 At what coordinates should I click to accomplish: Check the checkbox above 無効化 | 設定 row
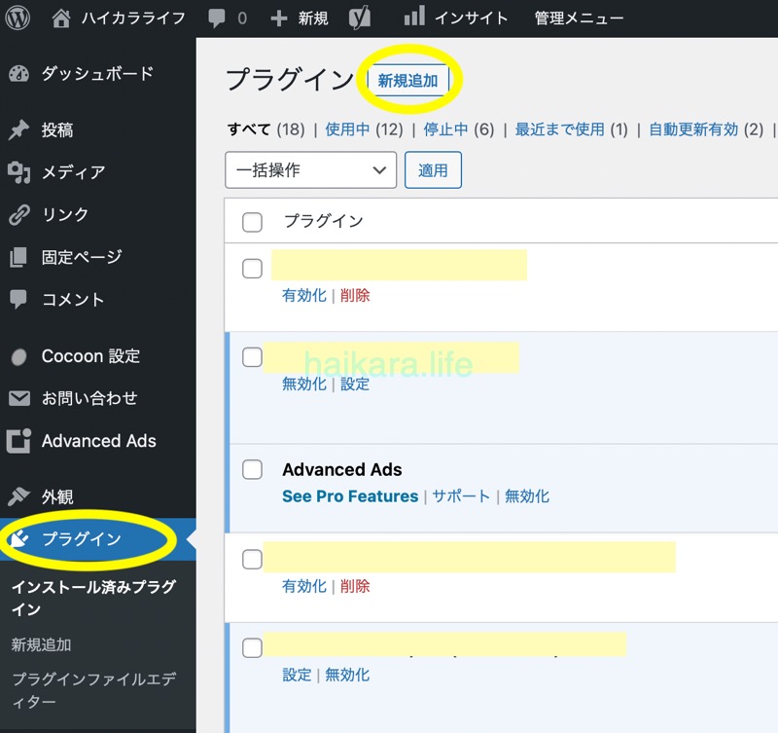pyautogui.click(x=252, y=357)
